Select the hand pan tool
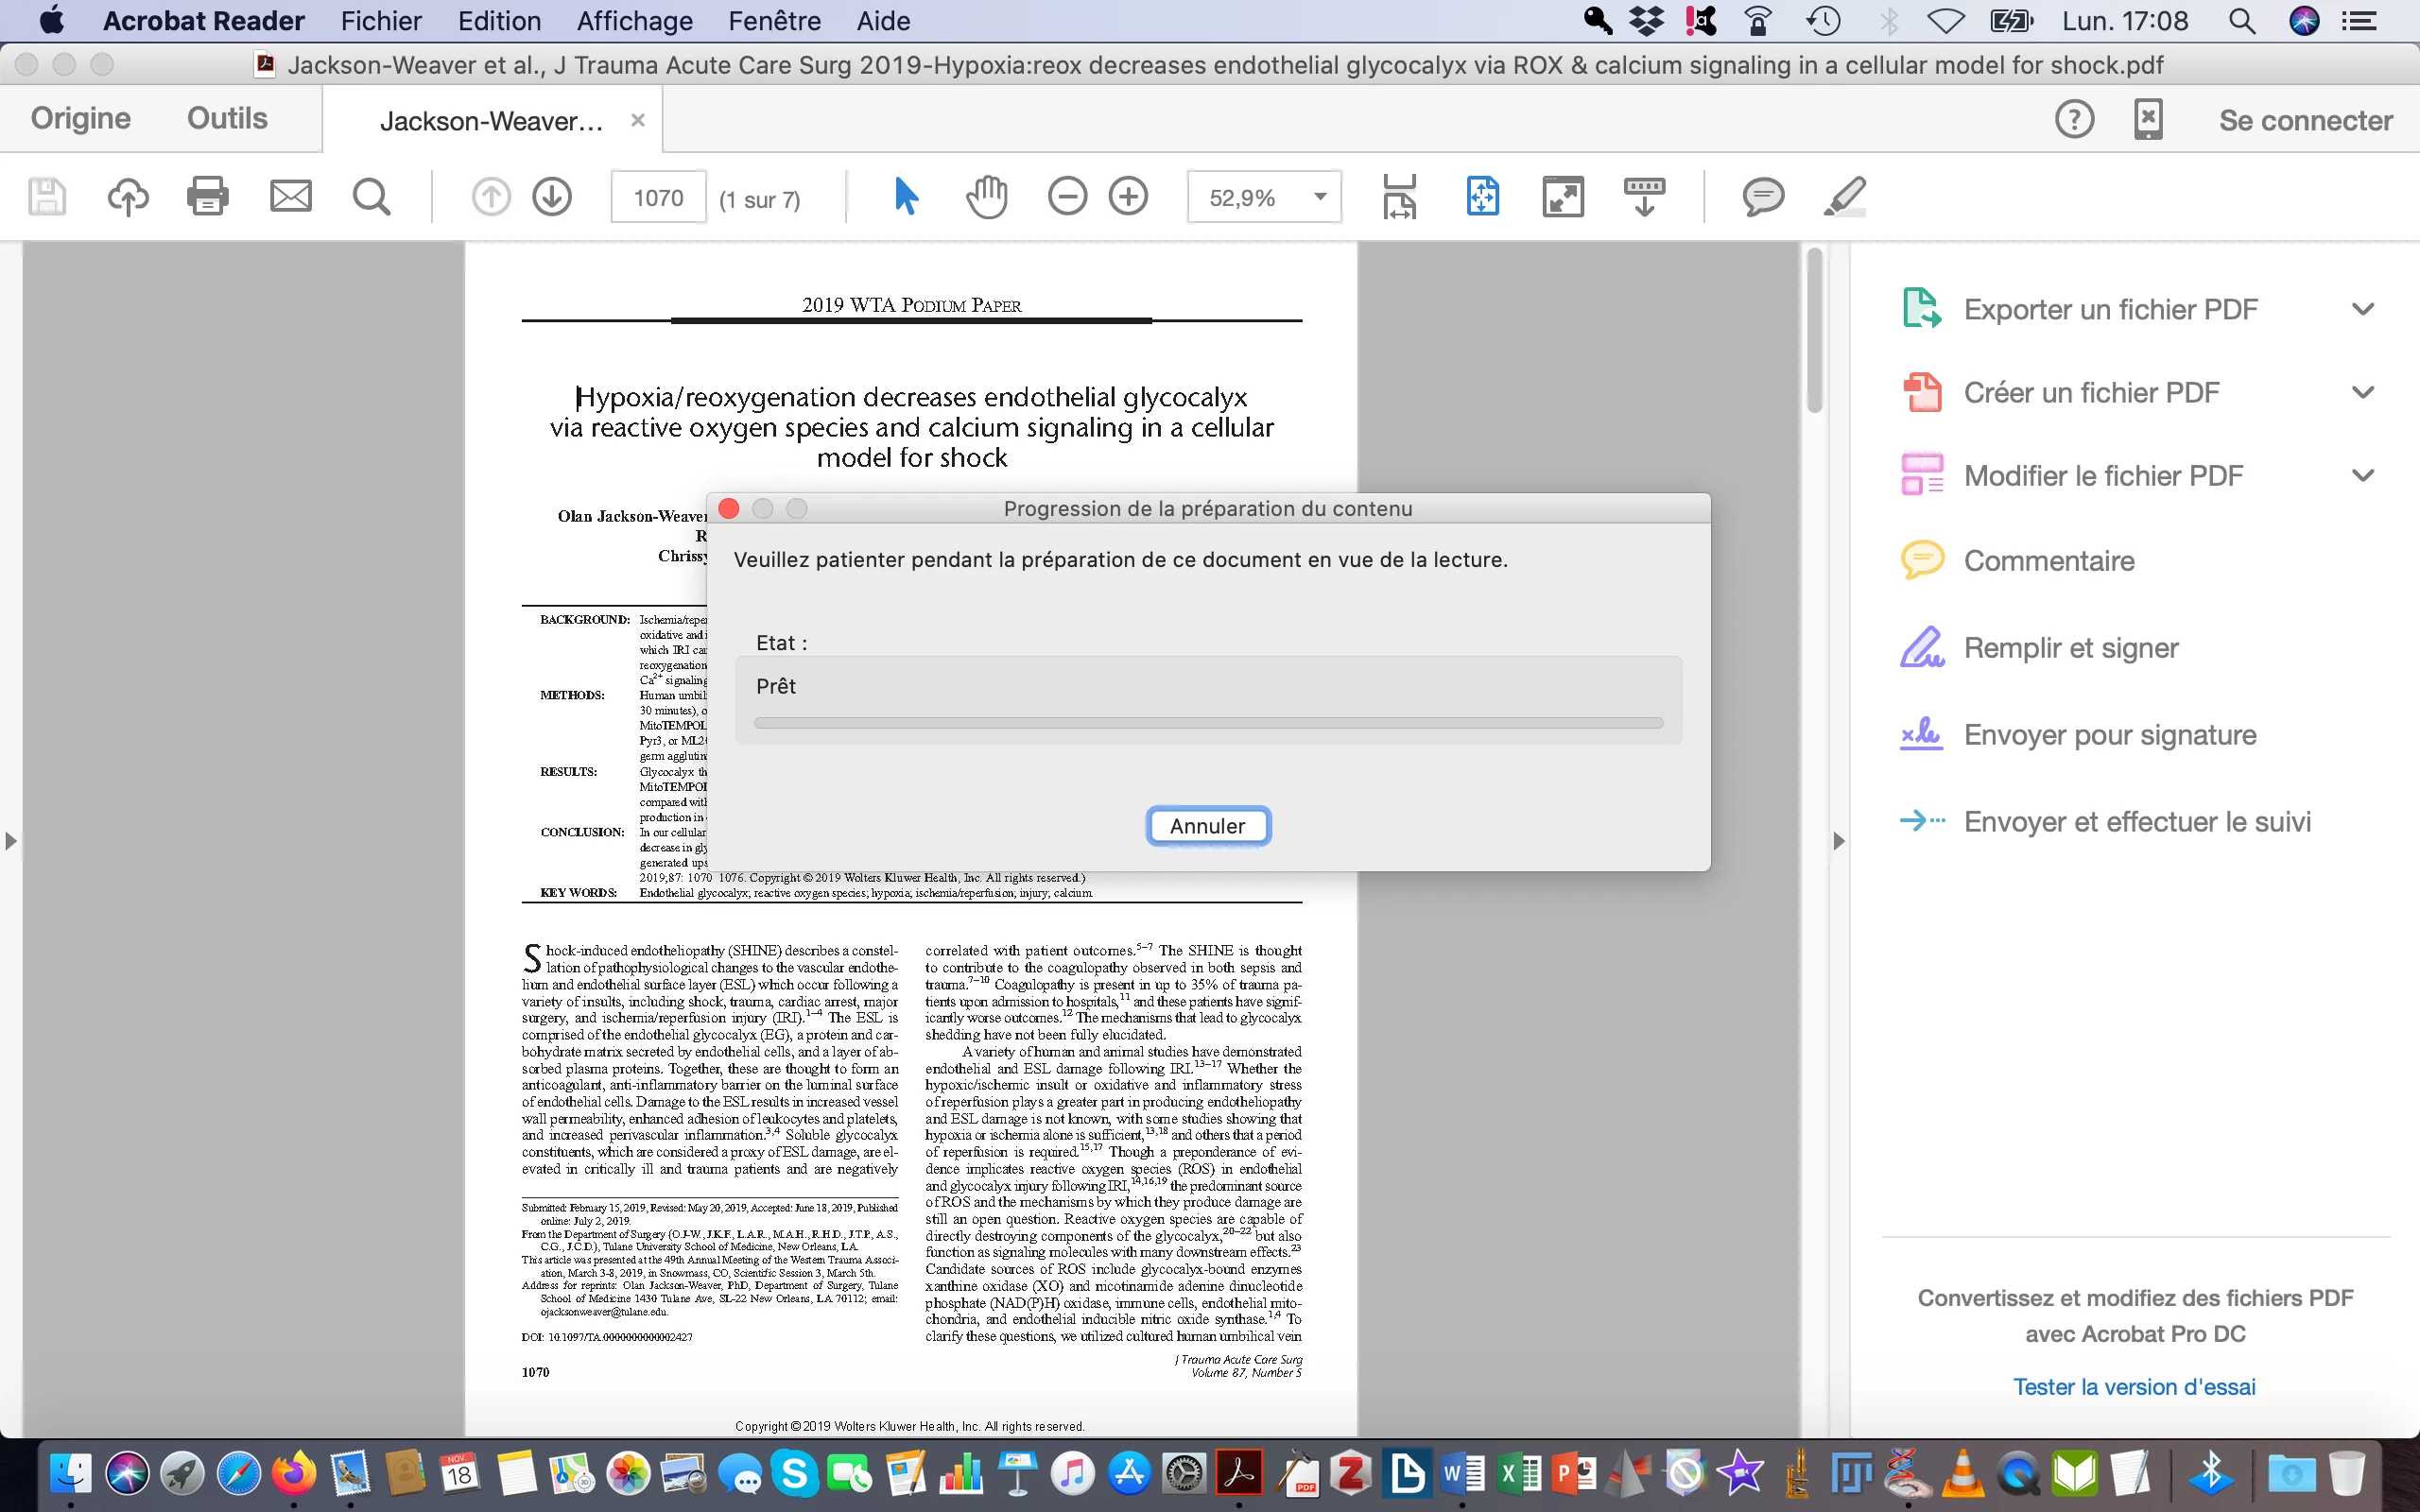Image resolution: width=2420 pixels, height=1512 pixels. tap(986, 196)
